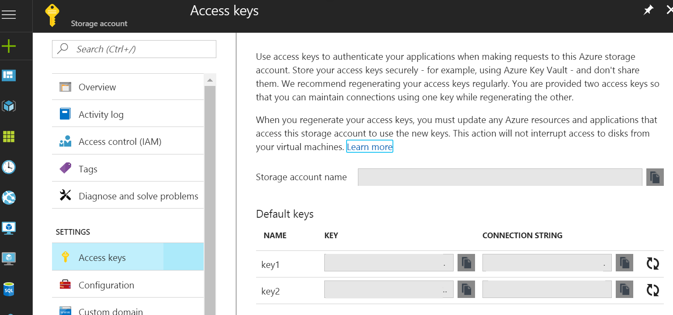
Task: Copy the key1 connection string
Action: pyautogui.click(x=624, y=263)
